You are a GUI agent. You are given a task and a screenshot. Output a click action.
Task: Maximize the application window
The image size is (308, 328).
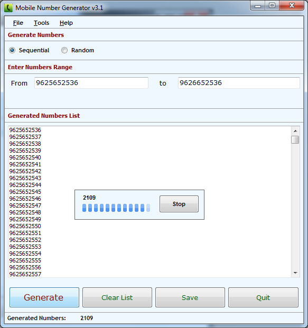pos(272,6)
